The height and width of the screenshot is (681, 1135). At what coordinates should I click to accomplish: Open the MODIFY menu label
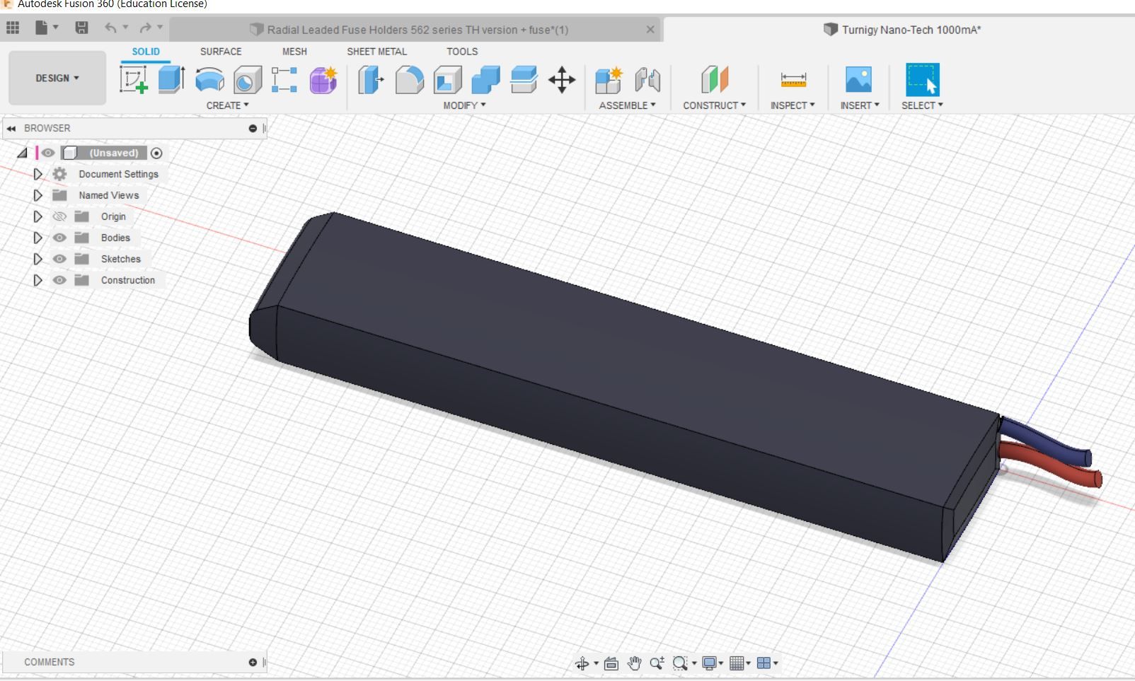[464, 105]
